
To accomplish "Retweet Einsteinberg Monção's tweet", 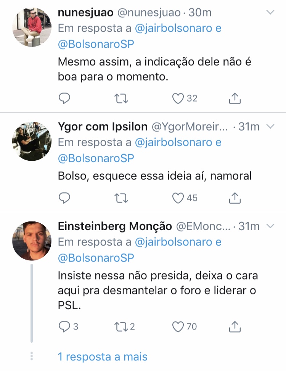I will coord(121,327).
